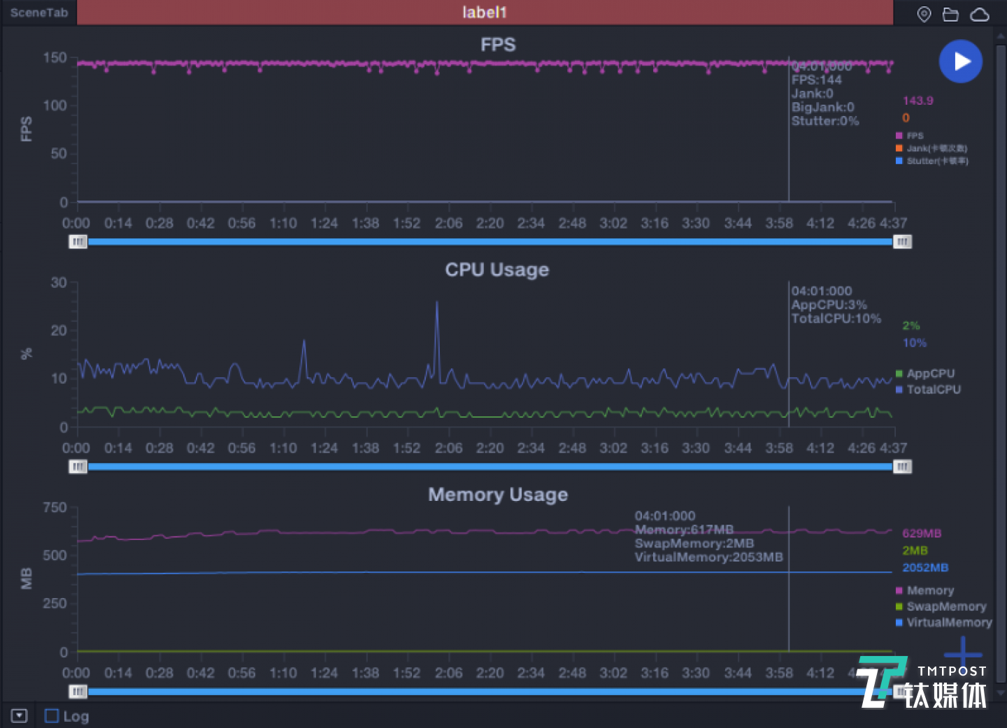Enable the Log checkbox
1007x728 pixels.
click(x=52, y=716)
